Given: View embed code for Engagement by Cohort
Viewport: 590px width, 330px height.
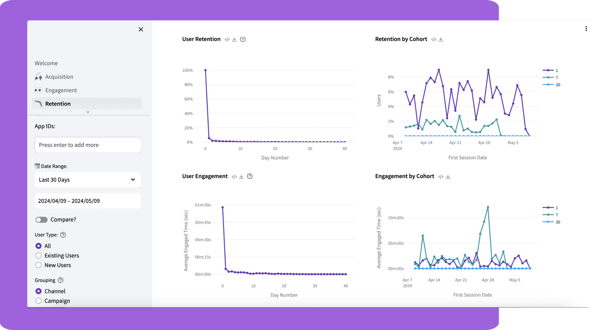Looking at the screenshot, I should pos(441,177).
